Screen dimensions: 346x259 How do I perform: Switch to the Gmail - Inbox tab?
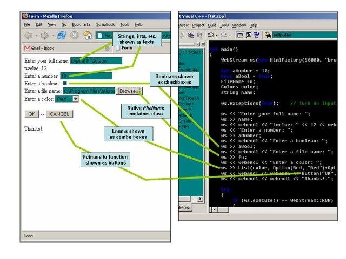click(x=67, y=49)
